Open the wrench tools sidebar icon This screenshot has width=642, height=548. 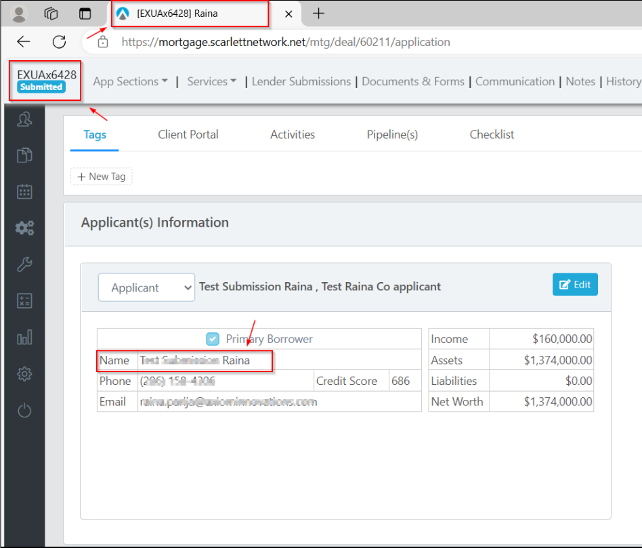(x=24, y=265)
